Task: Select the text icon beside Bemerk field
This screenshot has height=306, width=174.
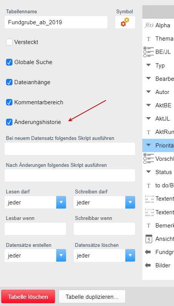Action: point(149,226)
